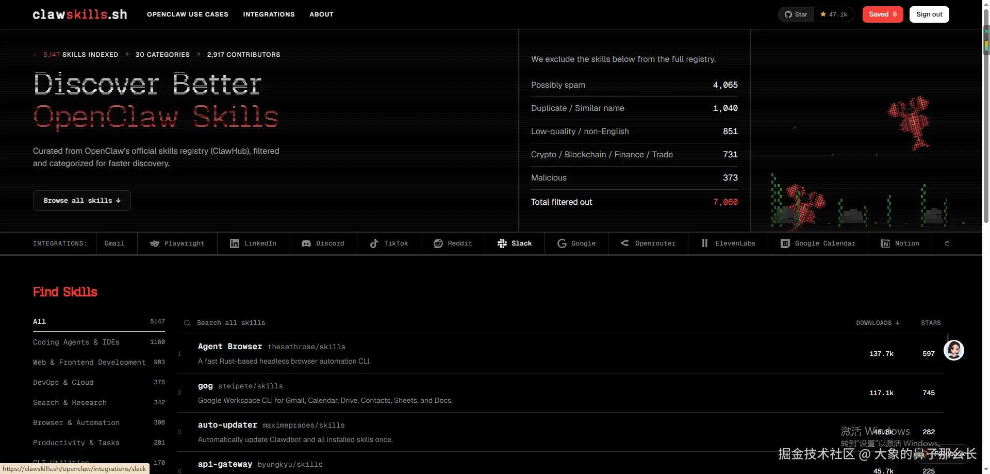
Task: Select the Discord integration icon
Action: coord(306,243)
